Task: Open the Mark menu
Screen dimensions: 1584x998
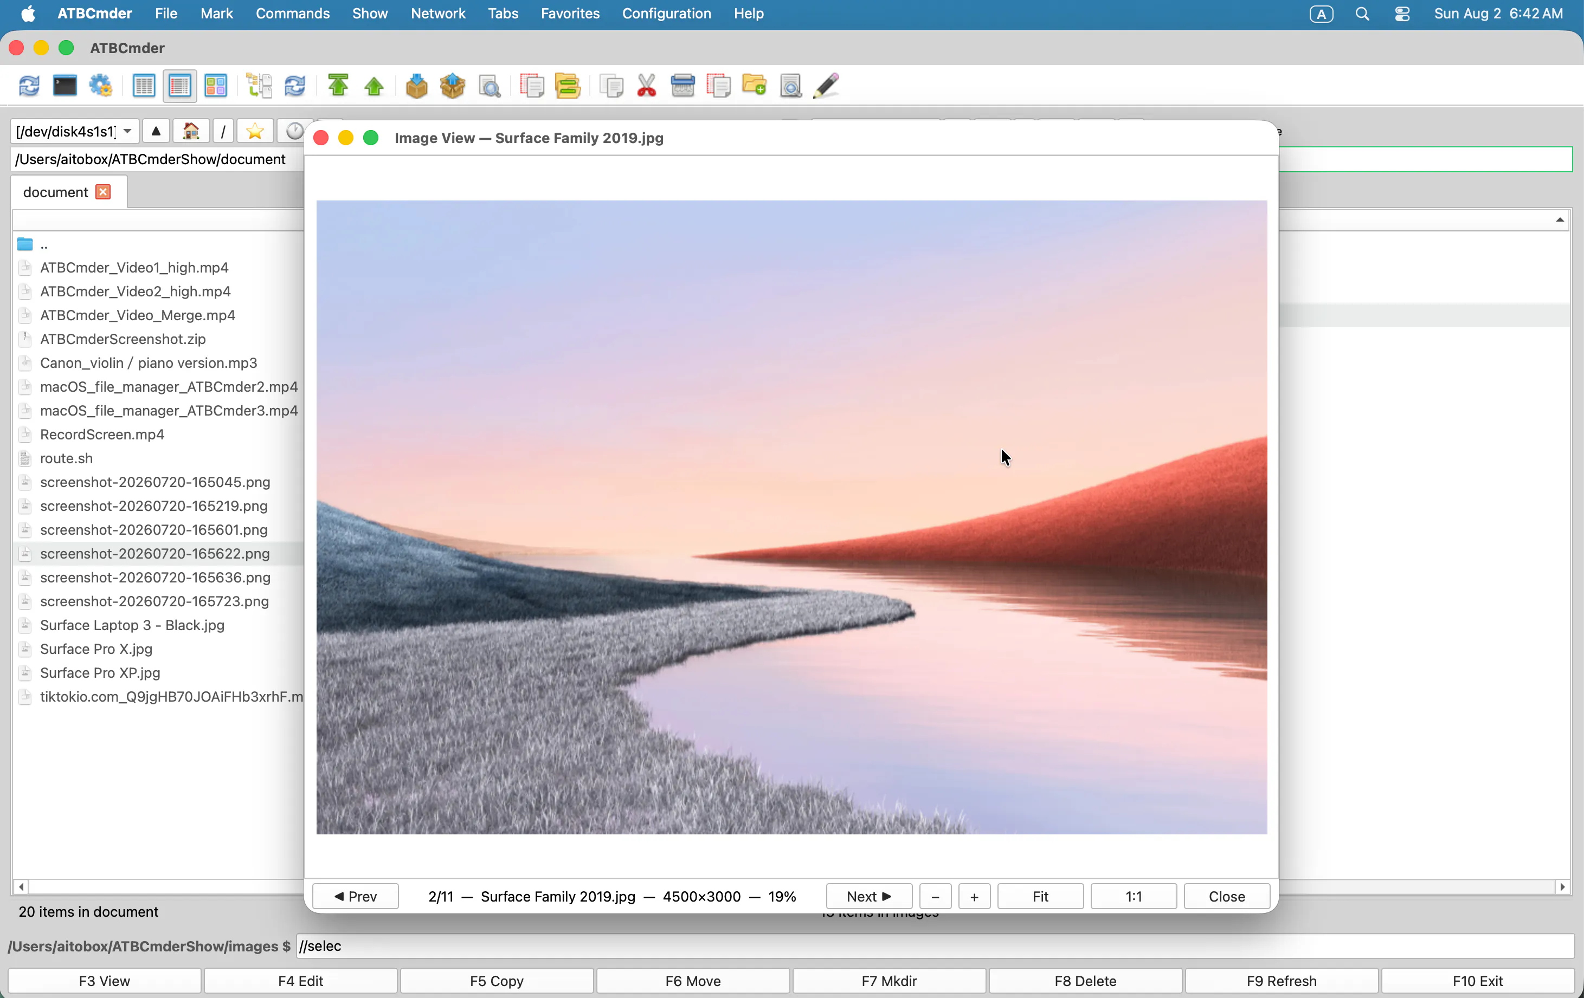Action: (x=216, y=13)
